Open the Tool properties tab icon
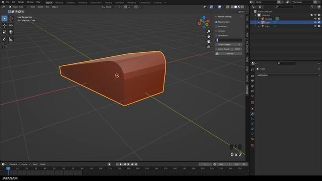 (252, 70)
